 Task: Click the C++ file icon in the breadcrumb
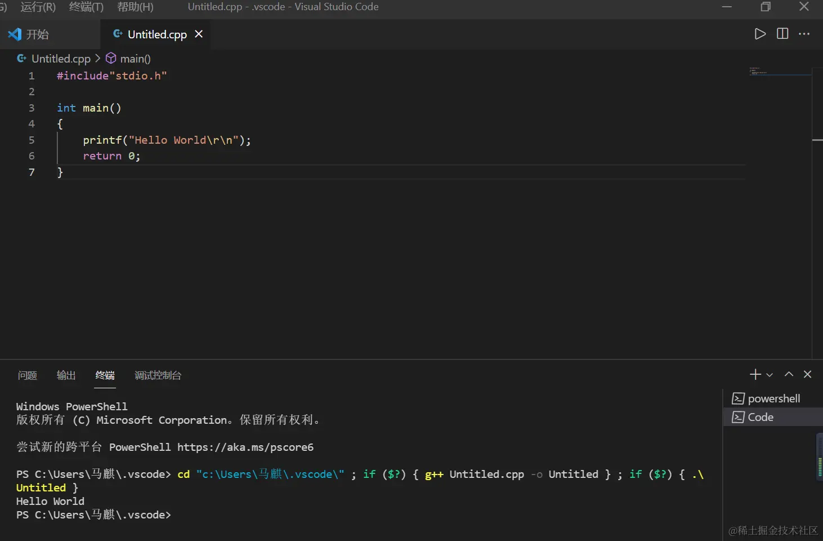point(21,58)
